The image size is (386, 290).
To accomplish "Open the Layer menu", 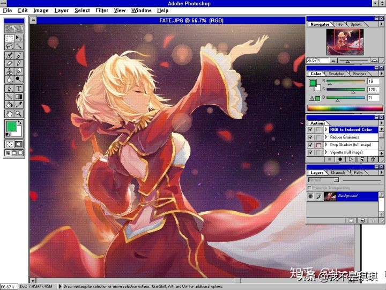I will click(x=62, y=10).
